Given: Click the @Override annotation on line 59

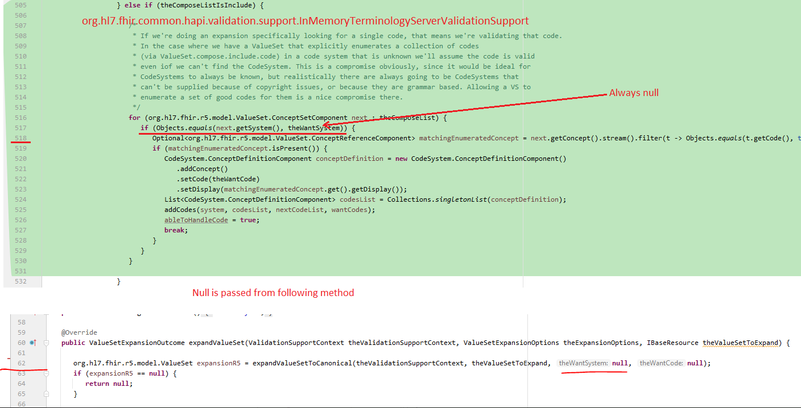Looking at the screenshot, I should pyautogui.click(x=80, y=331).
